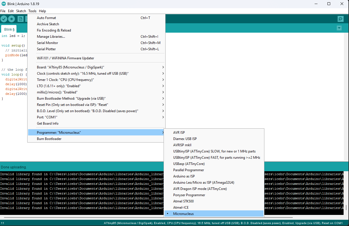349x226 pixels.
Task: Click the Upload arrow toolbar icon
Action: pyautogui.click(x=11, y=19)
